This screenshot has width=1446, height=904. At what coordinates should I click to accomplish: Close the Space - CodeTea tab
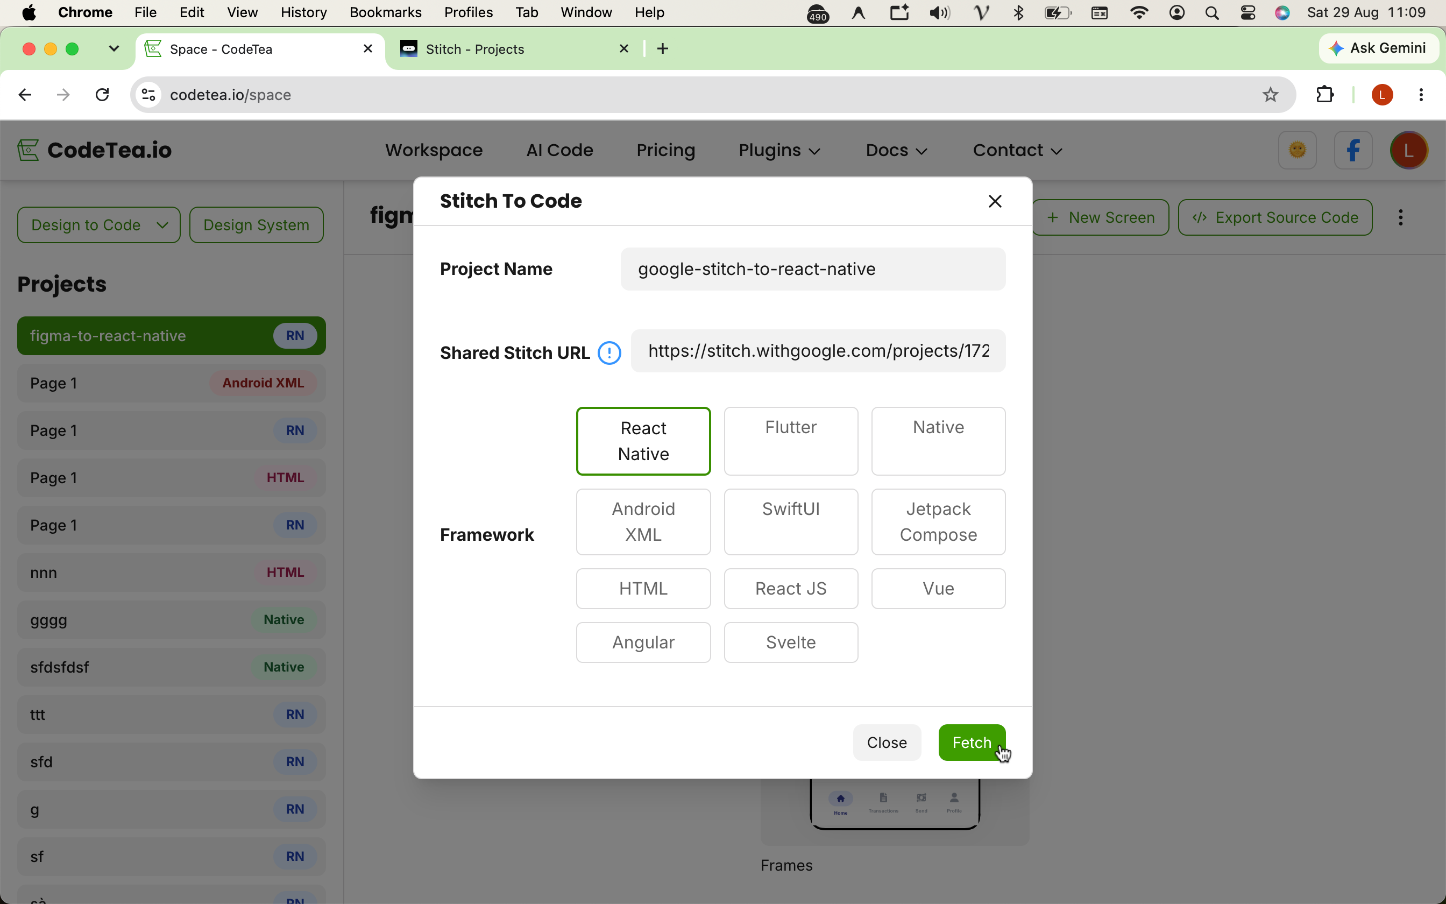[368, 48]
